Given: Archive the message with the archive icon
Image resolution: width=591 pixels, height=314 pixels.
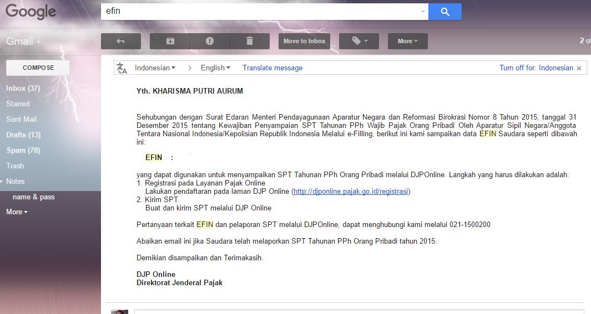Looking at the screenshot, I should (x=170, y=41).
